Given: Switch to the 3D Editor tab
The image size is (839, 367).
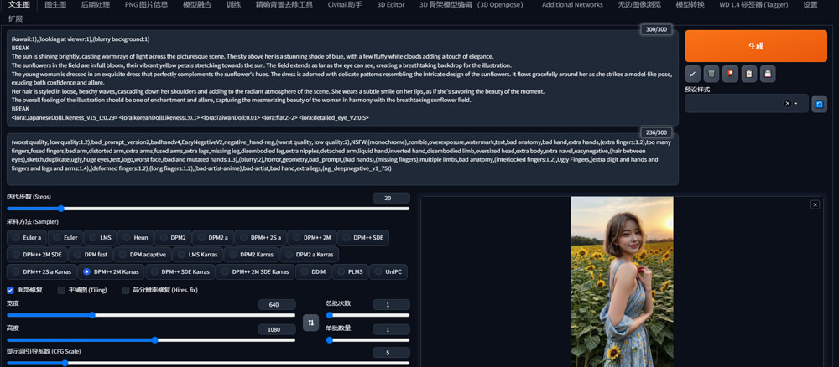Looking at the screenshot, I should pyautogui.click(x=390, y=5).
